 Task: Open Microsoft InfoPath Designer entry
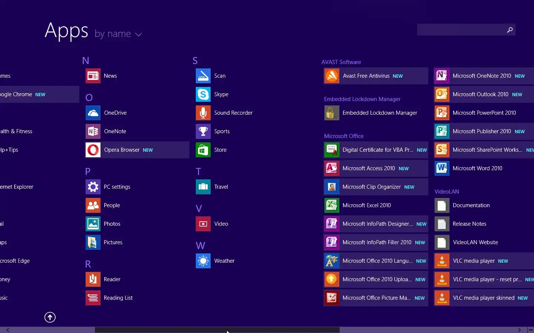tap(376, 224)
